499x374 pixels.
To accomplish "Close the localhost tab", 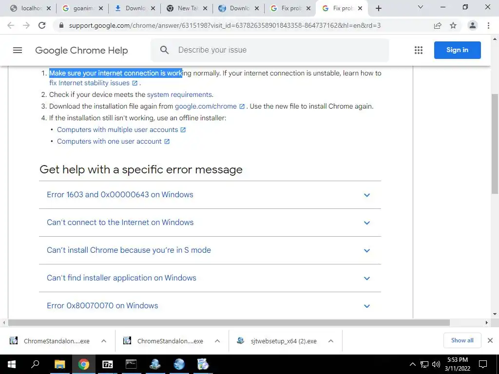I will [49, 9].
